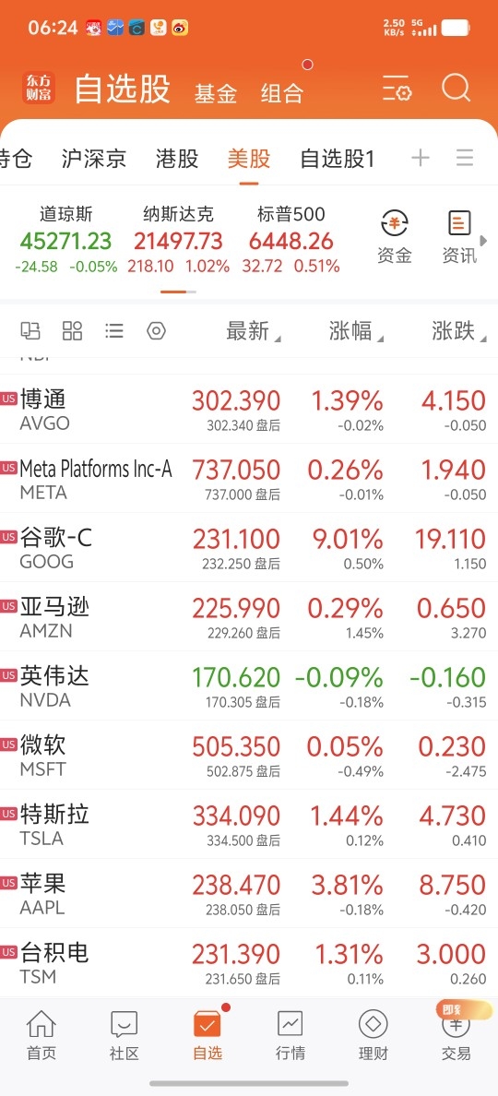
Task: Switch to the 沪深京 tab
Action: pyautogui.click(x=93, y=159)
